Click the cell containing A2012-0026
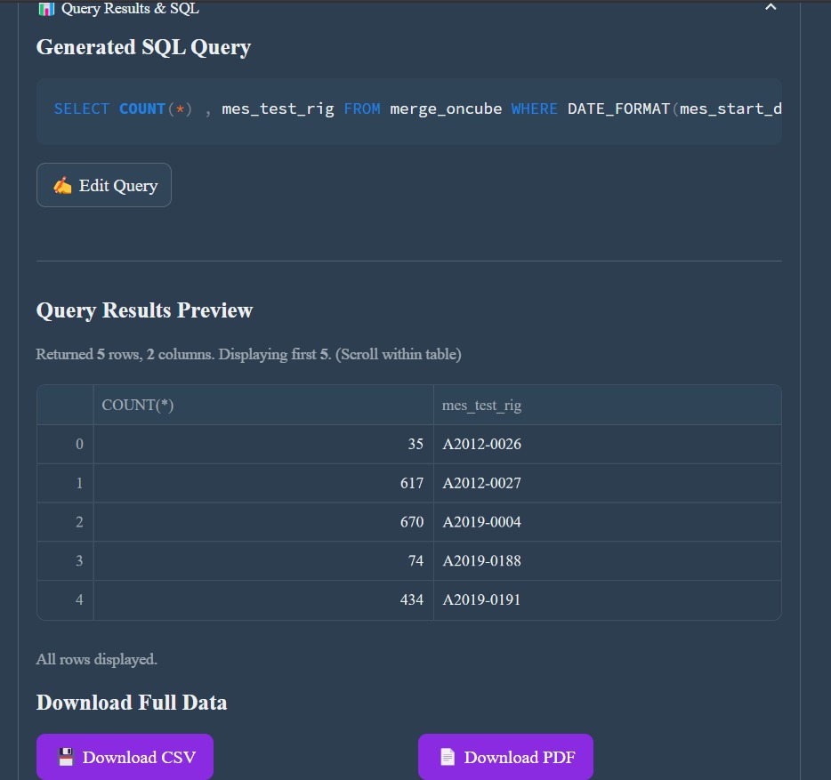 point(481,444)
